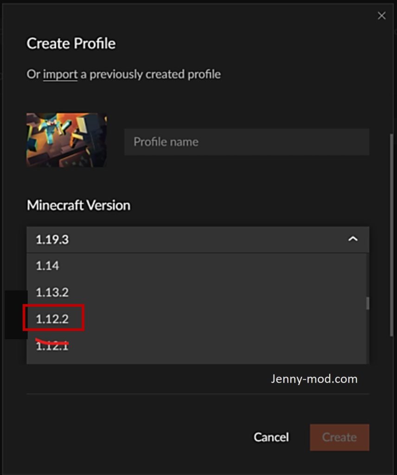Click the 1.19.3 version combo box
The width and height of the screenshot is (397, 475).
(186, 239)
